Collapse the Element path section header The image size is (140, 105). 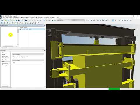point(28,54)
